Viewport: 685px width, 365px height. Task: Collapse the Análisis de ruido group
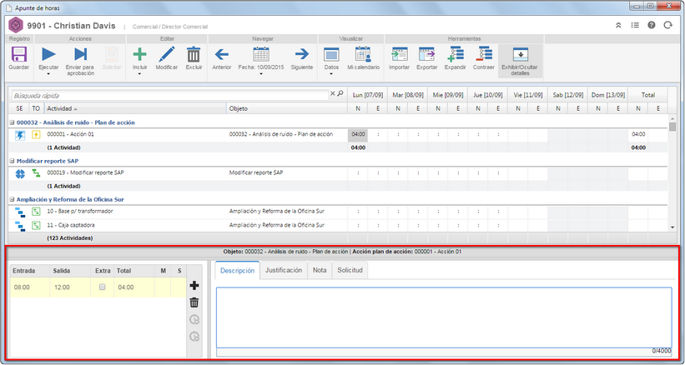pyautogui.click(x=13, y=123)
